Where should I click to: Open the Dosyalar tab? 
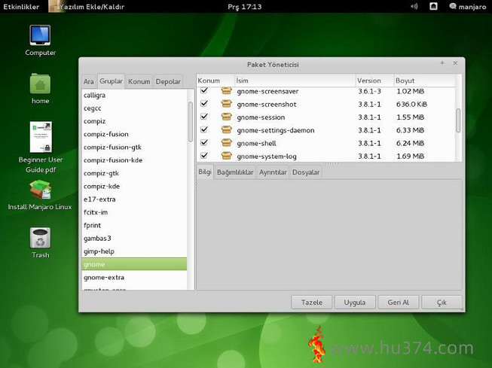tap(306, 172)
